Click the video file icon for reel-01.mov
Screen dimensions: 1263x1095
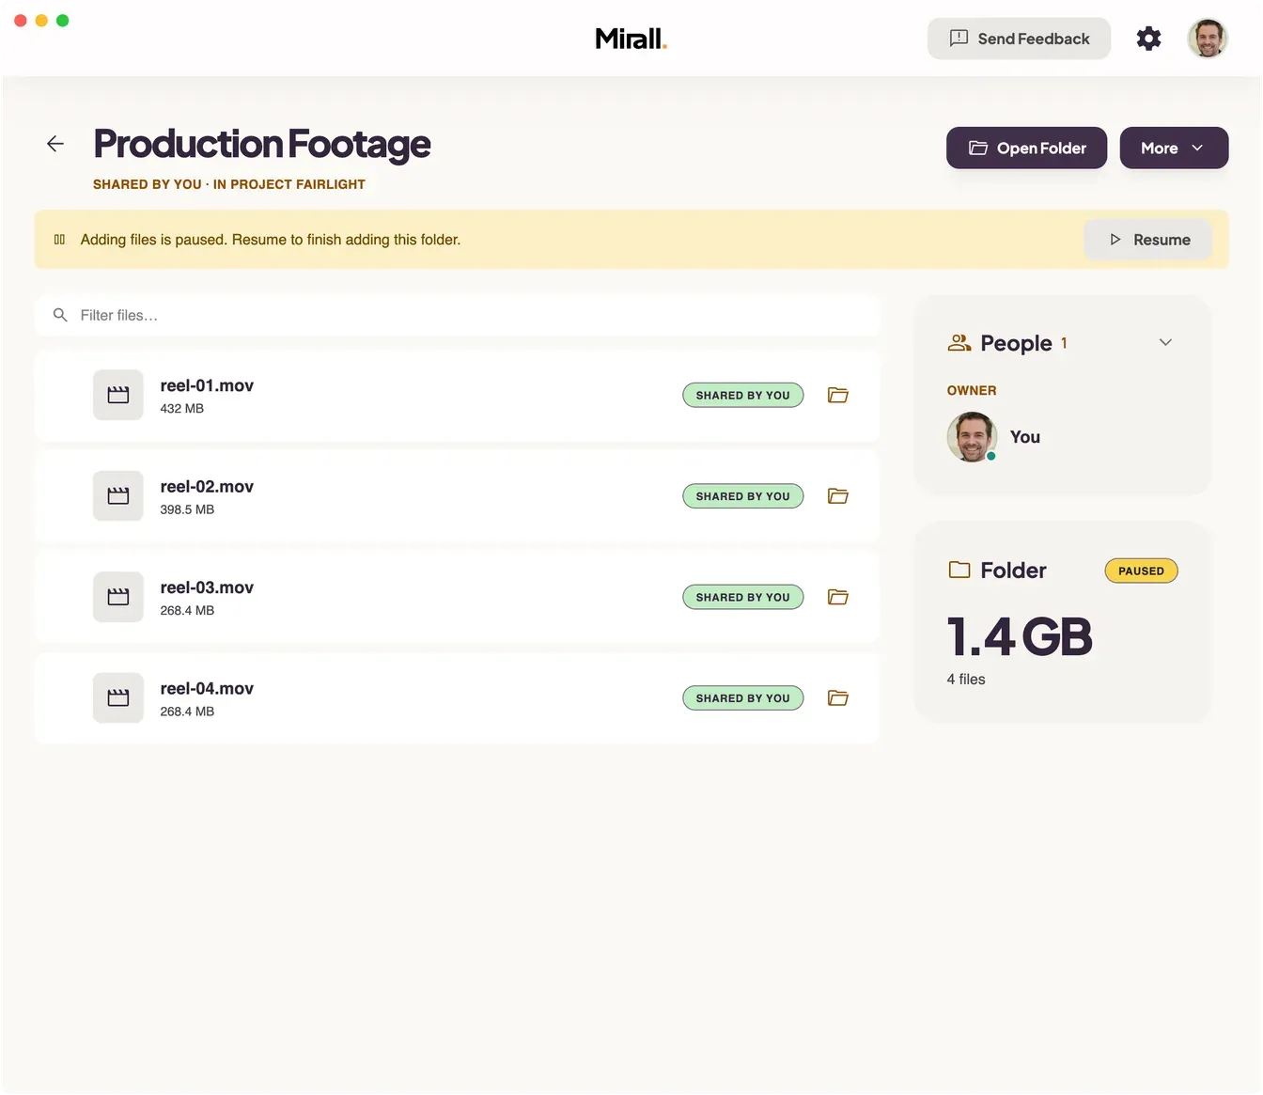[x=118, y=395]
